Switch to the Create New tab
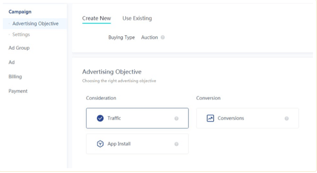This screenshot has width=317, height=173. (x=96, y=18)
